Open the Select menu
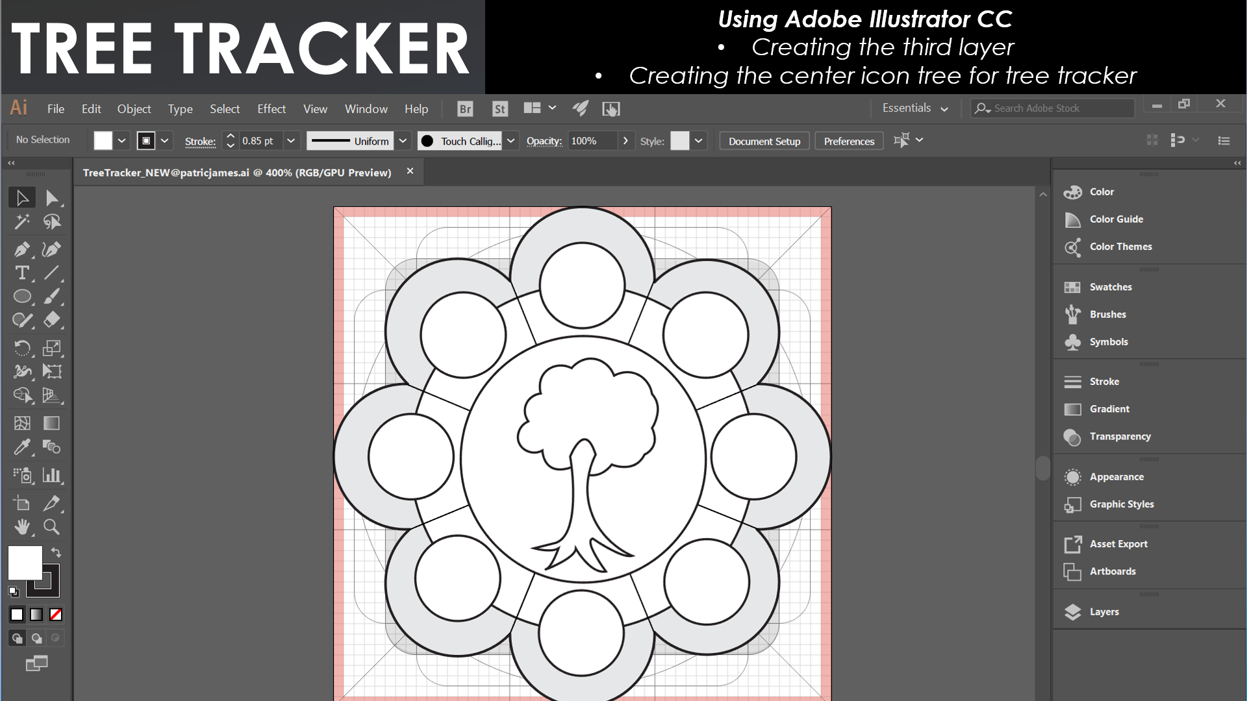Screen dimensions: 1247x701 tap(225, 109)
